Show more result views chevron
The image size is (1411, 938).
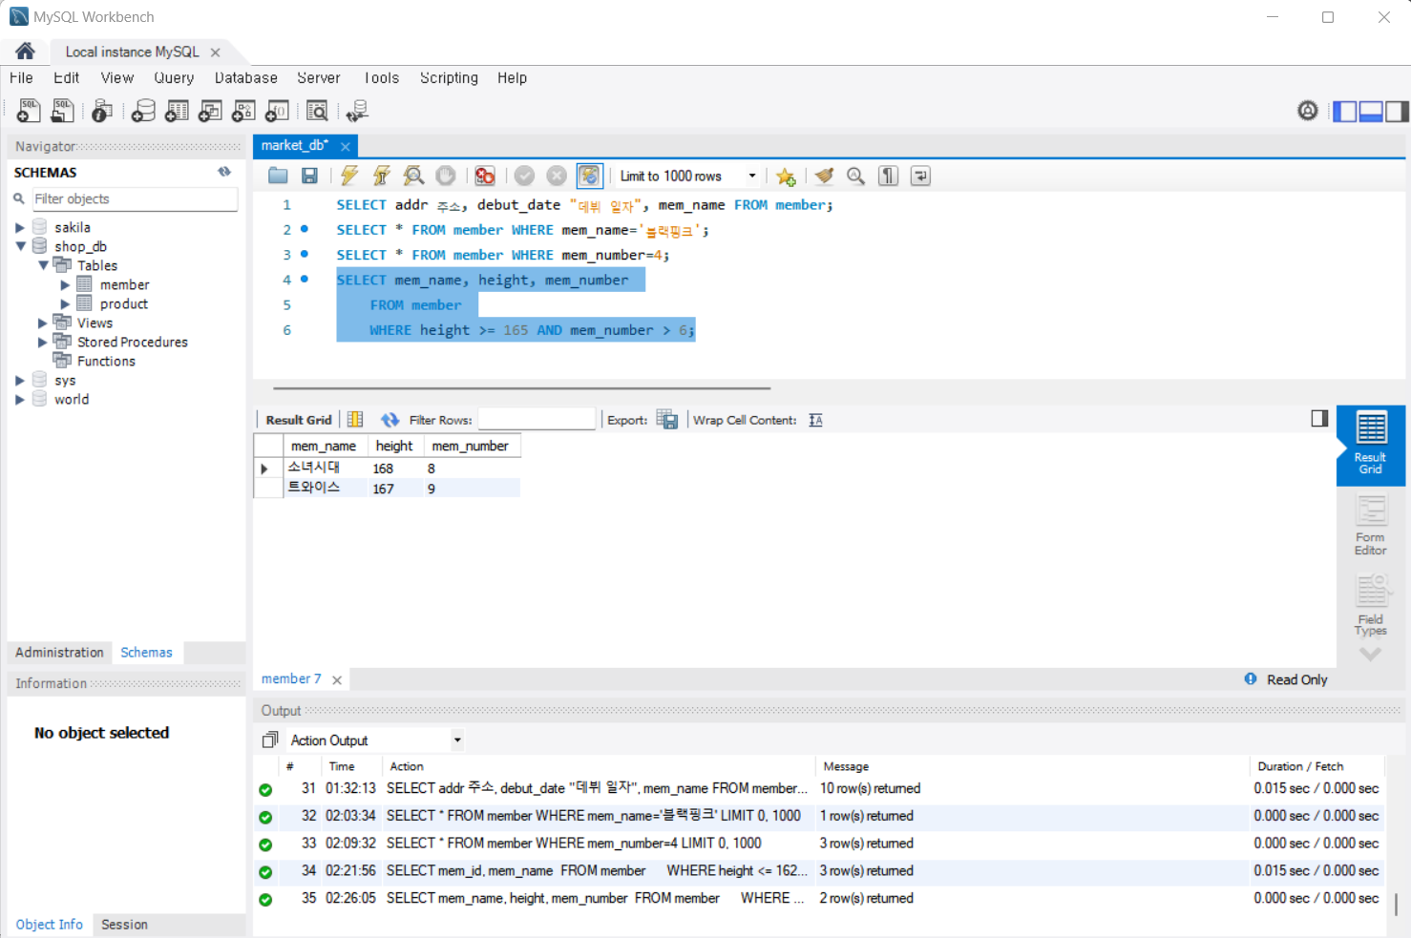pos(1371,655)
